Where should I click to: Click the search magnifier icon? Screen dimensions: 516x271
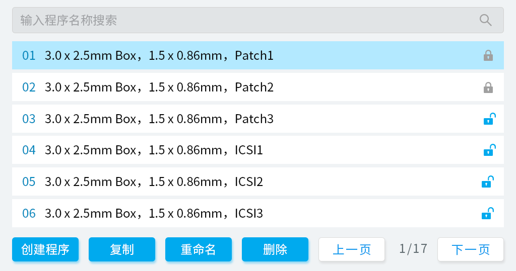(x=485, y=20)
